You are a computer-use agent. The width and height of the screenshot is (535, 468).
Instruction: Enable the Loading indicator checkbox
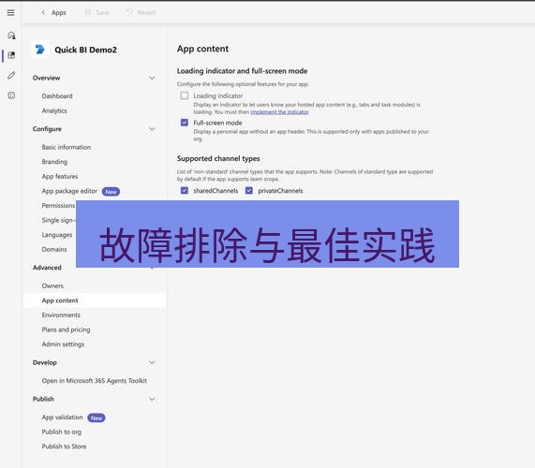pos(185,95)
